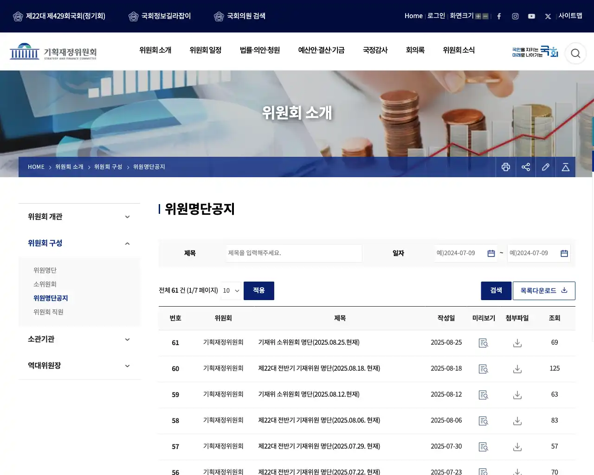Select 위원명단 in sidebar submenu
This screenshot has width=594, height=475.
(45, 270)
